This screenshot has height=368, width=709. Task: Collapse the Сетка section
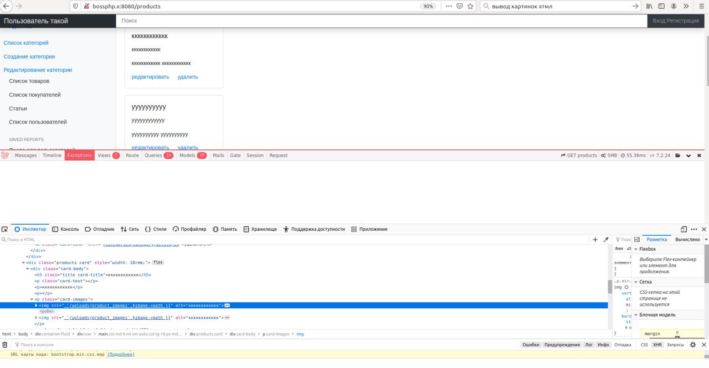636,282
